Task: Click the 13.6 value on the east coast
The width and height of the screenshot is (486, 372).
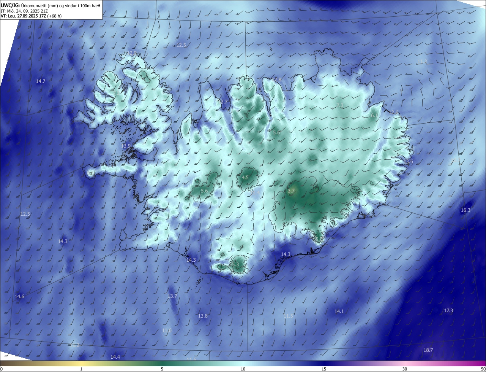Action: click(408, 162)
